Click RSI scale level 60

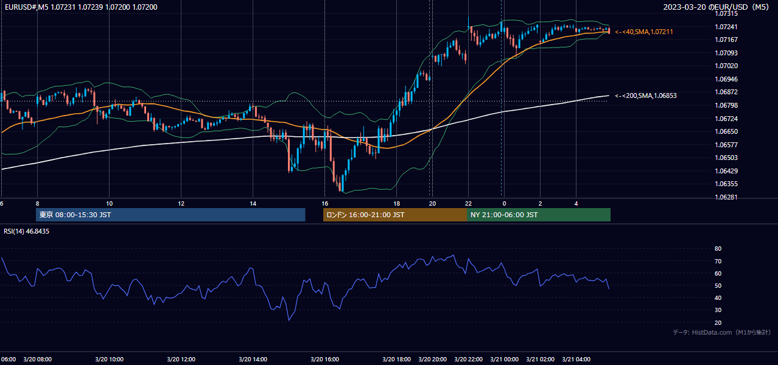click(718, 273)
